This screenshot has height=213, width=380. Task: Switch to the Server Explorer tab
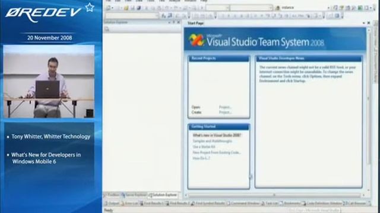[x=134, y=195]
